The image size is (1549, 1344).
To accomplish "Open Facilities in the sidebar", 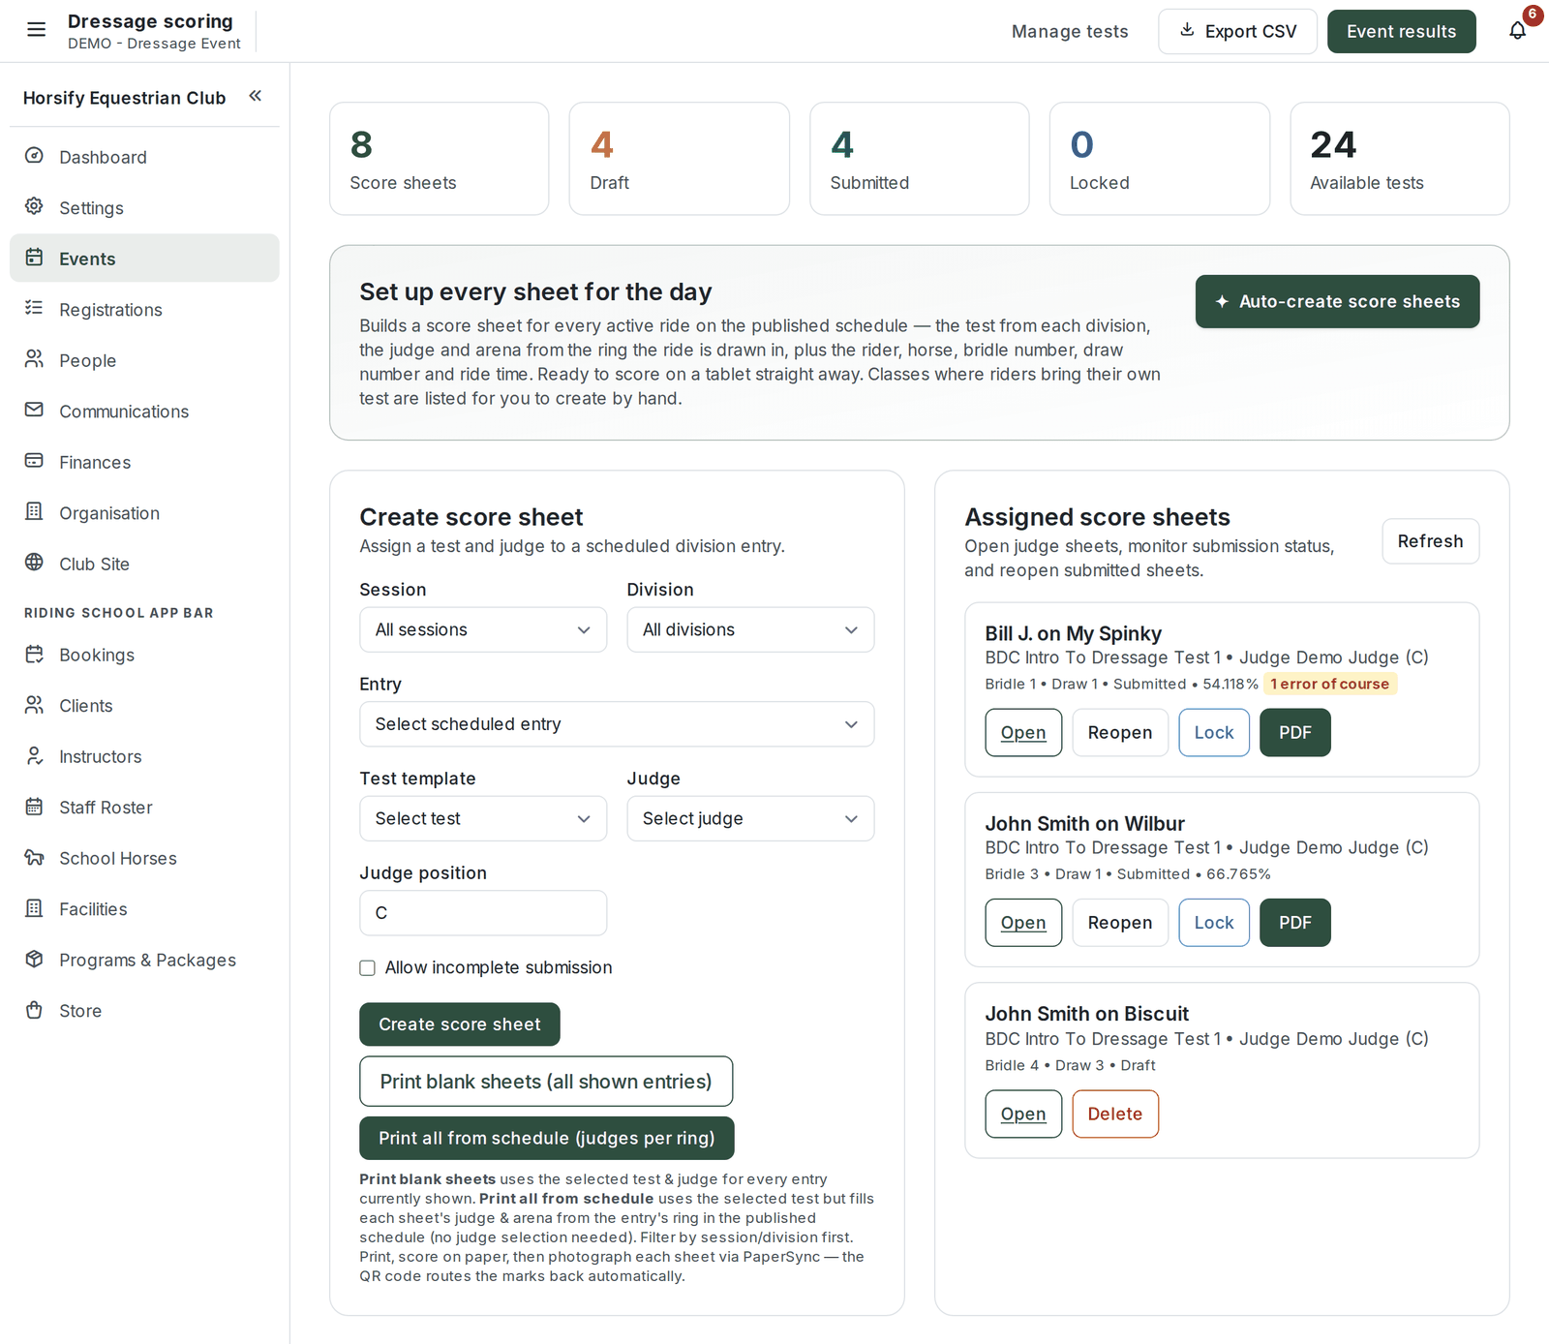I will [144, 908].
